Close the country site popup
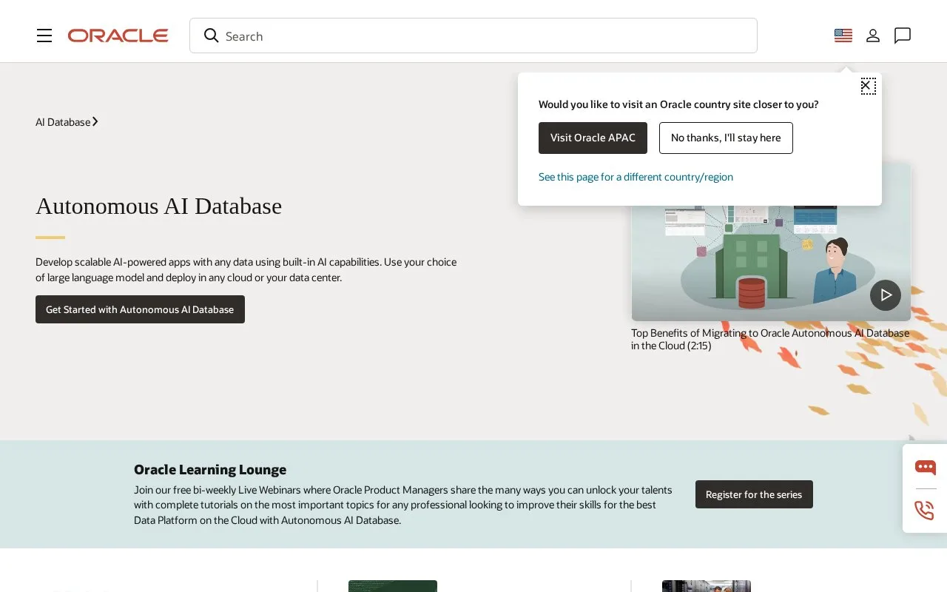Screen dimensions: 947x592 point(869,86)
